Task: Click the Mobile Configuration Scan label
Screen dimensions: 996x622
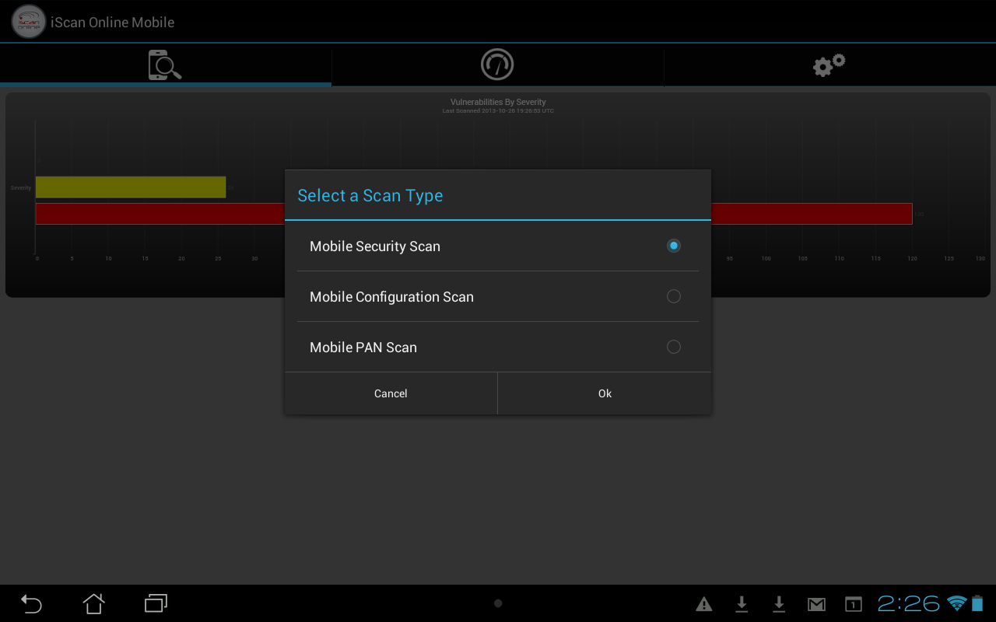Action: tap(391, 297)
